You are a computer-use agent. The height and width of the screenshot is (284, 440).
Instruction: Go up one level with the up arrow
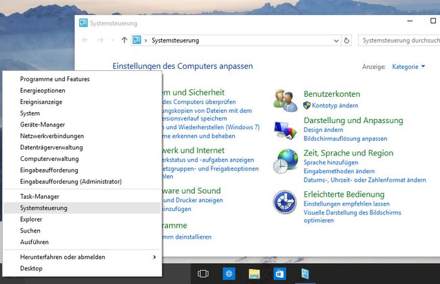click(x=124, y=40)
